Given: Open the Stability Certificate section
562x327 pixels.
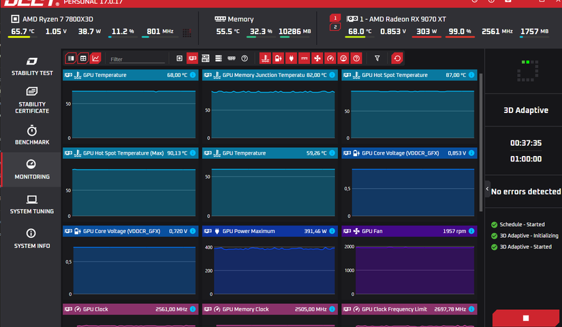Looking at the screenshot, I should click(x=32, y=101).
